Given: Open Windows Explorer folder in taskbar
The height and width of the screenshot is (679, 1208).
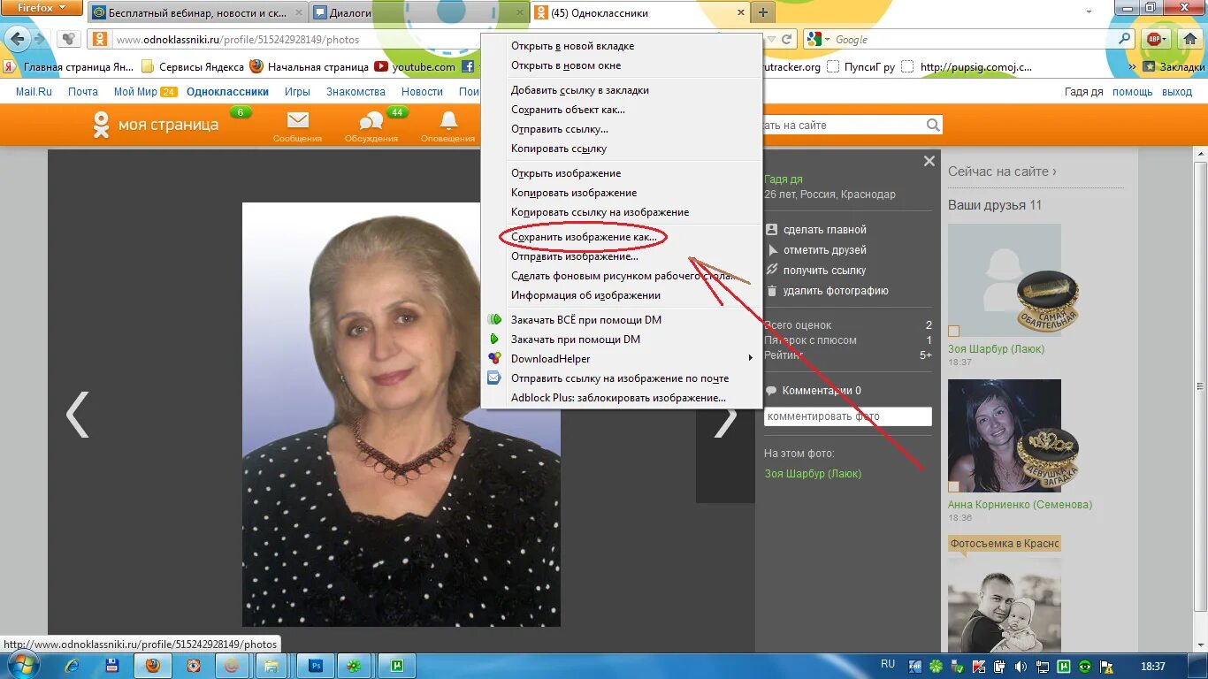Looking at the screenshot, I should tap(272, 665).
